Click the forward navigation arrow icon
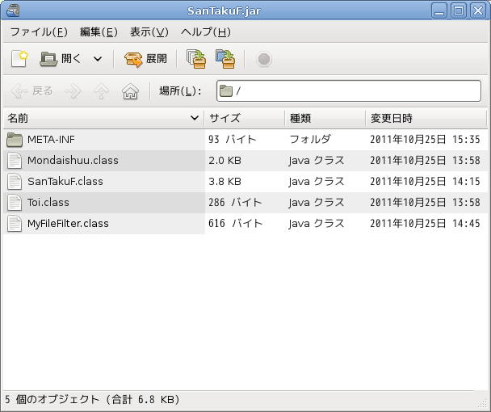The width and height of the screenshot is (491, 412). [73, 91]
